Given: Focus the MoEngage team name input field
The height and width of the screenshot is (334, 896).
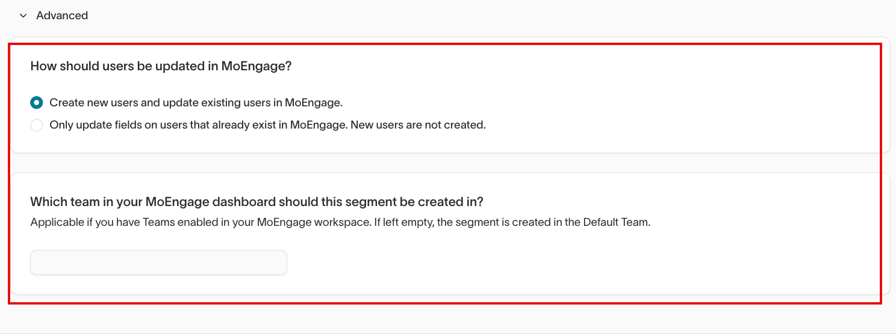Looking at the screenshot, I should point(158,263).
